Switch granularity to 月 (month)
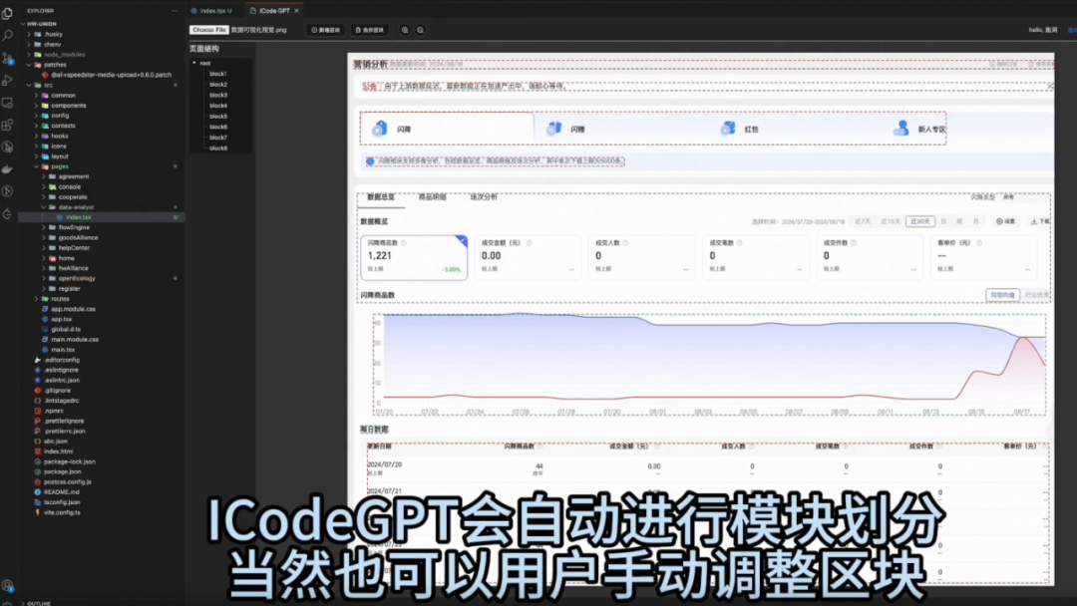This screenshot has width=1077, height=606. point(977,221)
